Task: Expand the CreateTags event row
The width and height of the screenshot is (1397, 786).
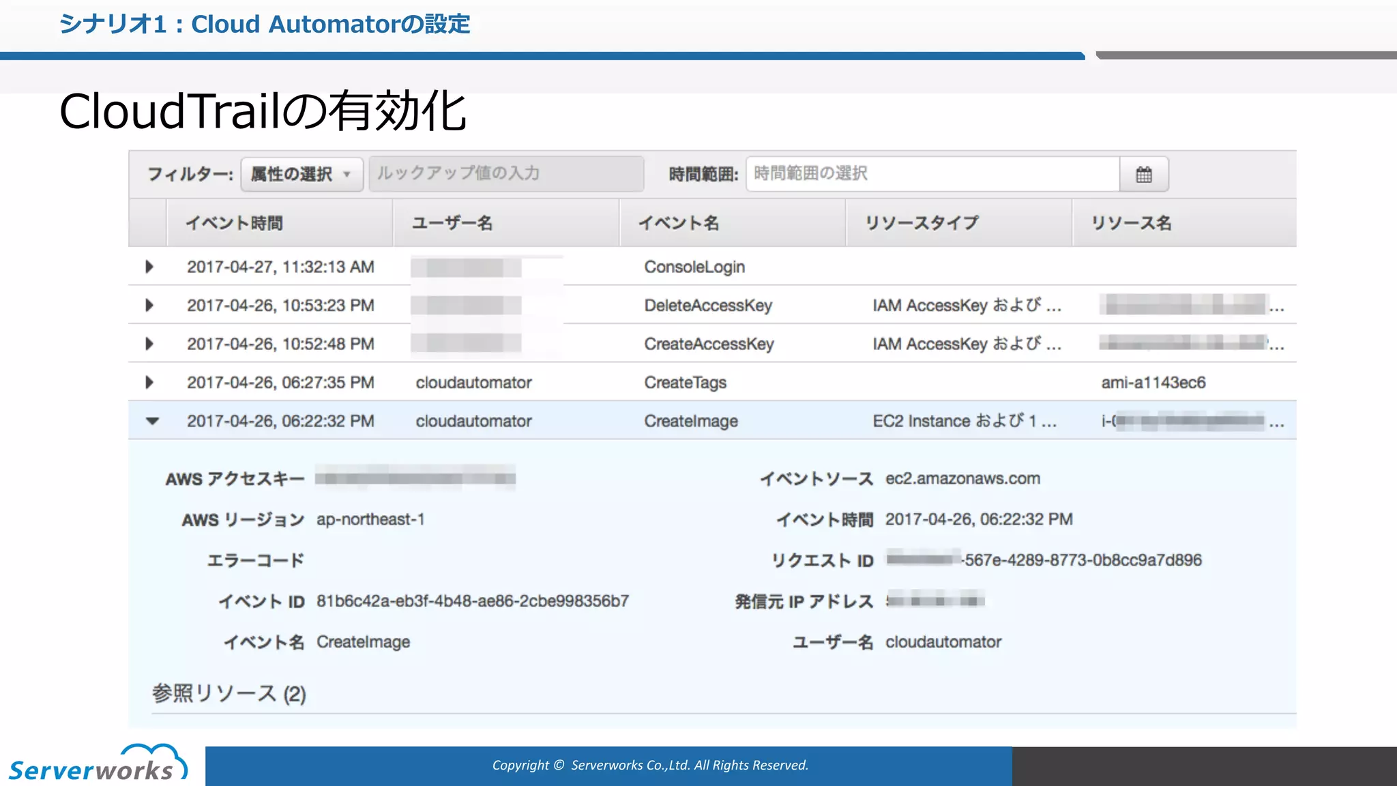Action: coord(149,382)
